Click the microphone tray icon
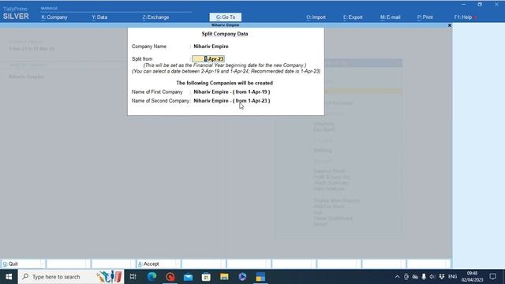Screen dimensions: 505x284 [424, 277]
